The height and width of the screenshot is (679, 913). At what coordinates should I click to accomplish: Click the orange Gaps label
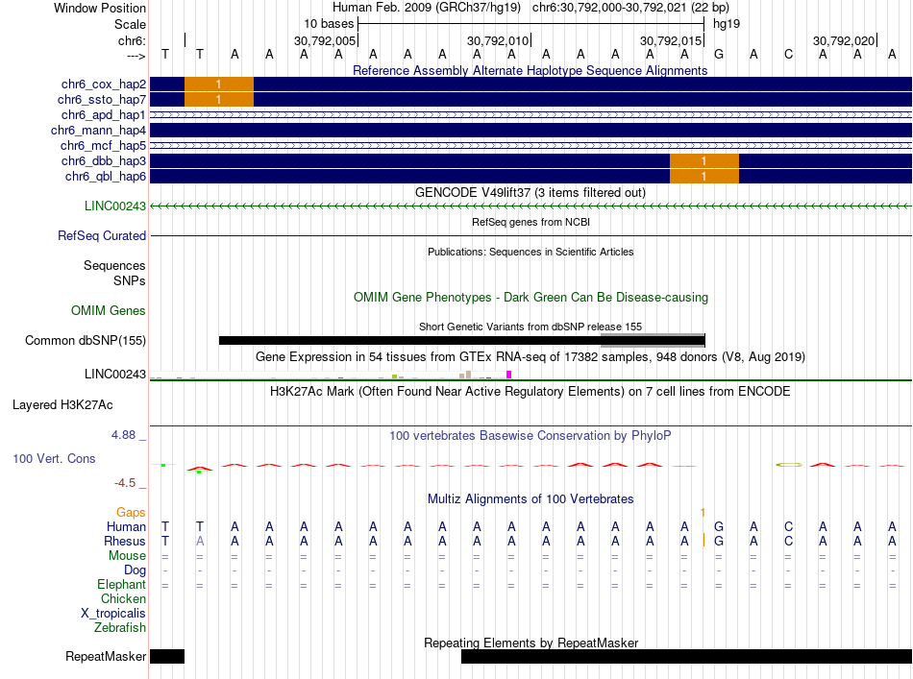tap(131, 512)
